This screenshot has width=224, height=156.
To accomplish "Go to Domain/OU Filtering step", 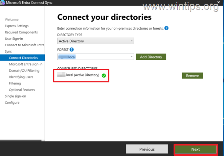I will [24, 71].
